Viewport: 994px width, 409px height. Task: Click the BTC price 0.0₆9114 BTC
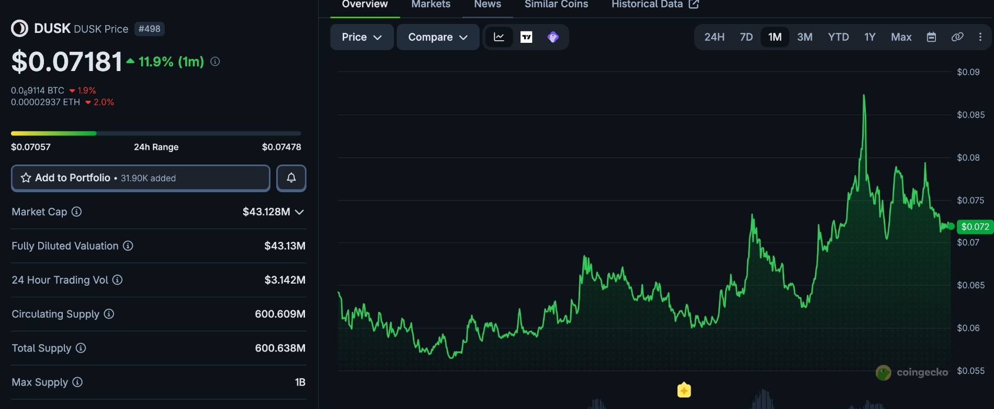(x=38, y=91)
